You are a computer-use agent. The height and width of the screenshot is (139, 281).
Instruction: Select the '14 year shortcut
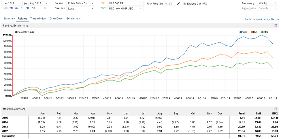[22, 8]
